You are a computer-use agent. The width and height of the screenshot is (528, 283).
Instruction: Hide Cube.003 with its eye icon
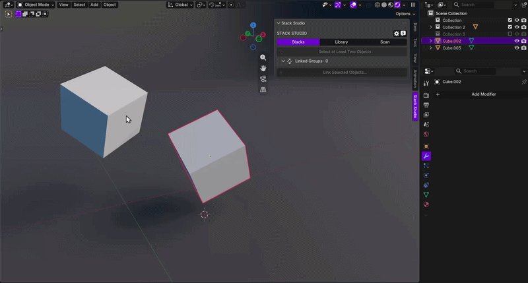point(517,47)
